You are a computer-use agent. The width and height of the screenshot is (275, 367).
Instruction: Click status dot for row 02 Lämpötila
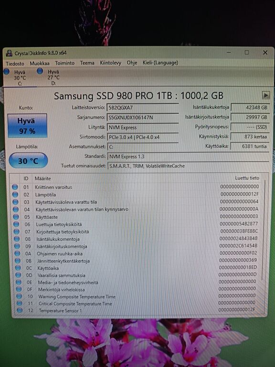tap(15, 194)
